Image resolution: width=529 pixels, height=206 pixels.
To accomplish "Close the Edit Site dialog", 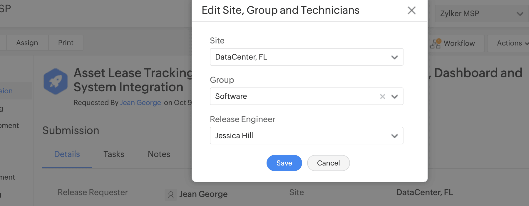I will point(411,11).
